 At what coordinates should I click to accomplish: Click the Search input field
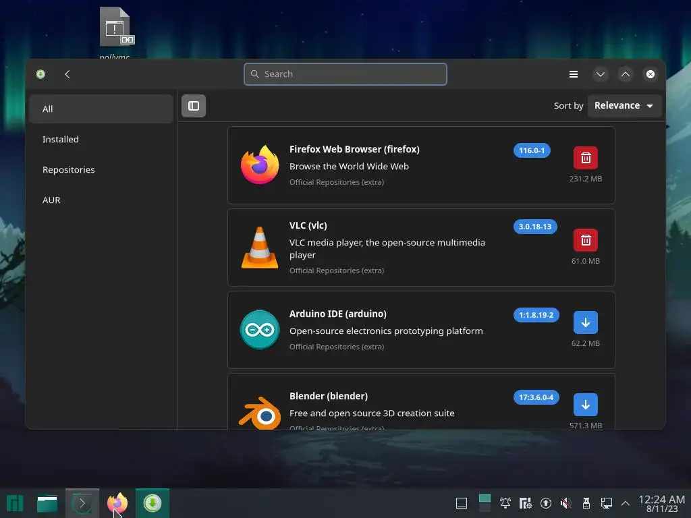[345, 74]
